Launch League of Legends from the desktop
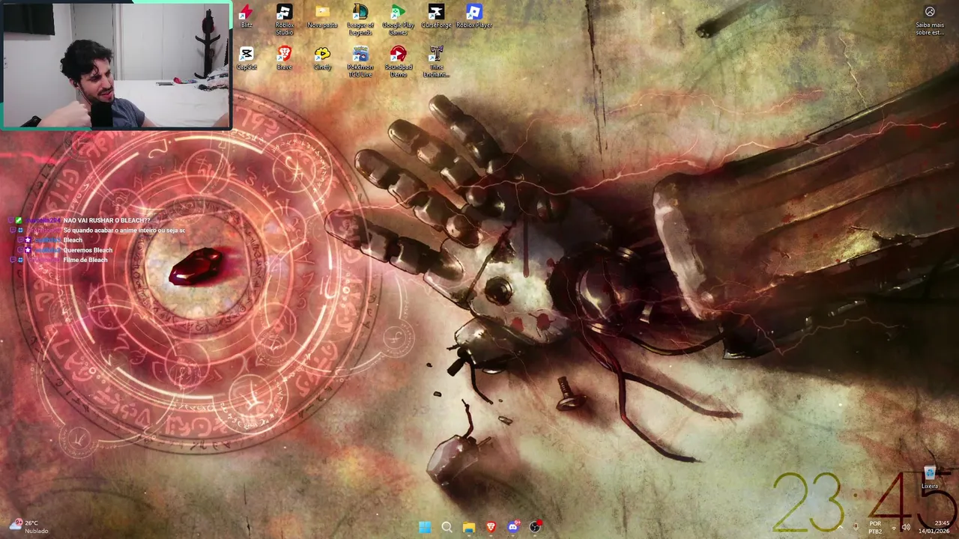Image resolution: width=959 pixels, height=539 pixels. point(360,19)
